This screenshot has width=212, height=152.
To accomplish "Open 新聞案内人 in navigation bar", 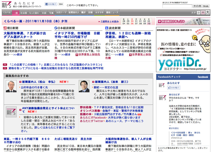I will coord(74,12).
